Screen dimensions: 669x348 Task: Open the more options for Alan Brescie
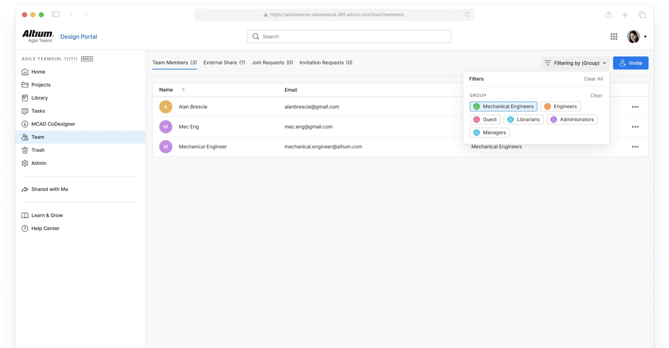(x=635, y=107)
